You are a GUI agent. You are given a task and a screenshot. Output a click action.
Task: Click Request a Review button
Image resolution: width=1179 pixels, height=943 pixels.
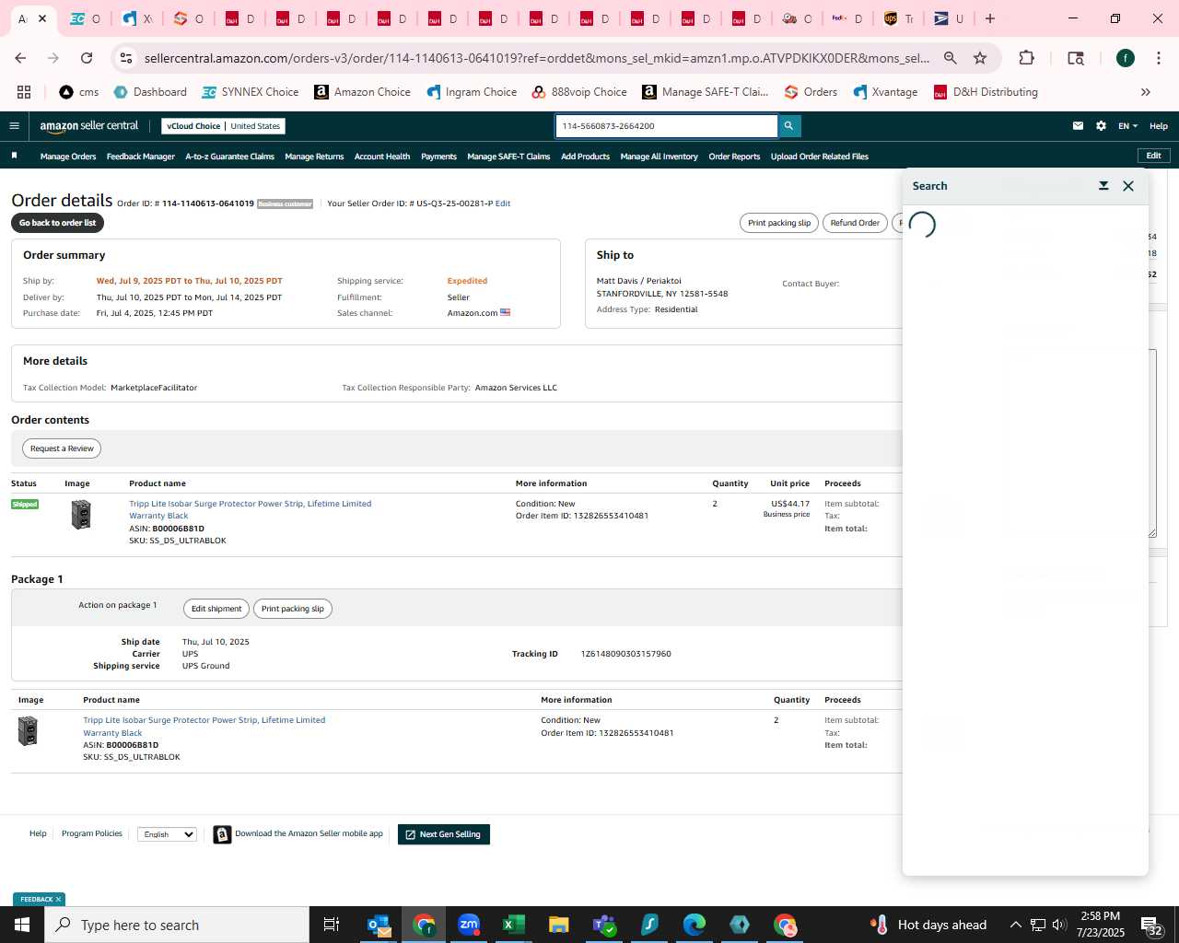pyautogui.click(x=62, y=448)
